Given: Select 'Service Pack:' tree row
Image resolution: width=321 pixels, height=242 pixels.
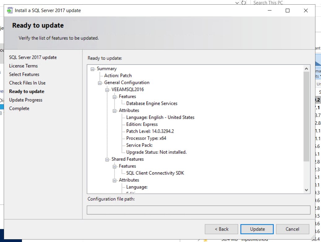Looking at the screenshot, I should (x=139, y=145).
